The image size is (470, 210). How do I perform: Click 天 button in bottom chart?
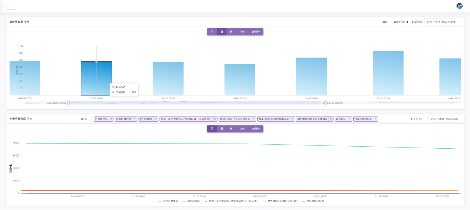click(x=231, y=129)
